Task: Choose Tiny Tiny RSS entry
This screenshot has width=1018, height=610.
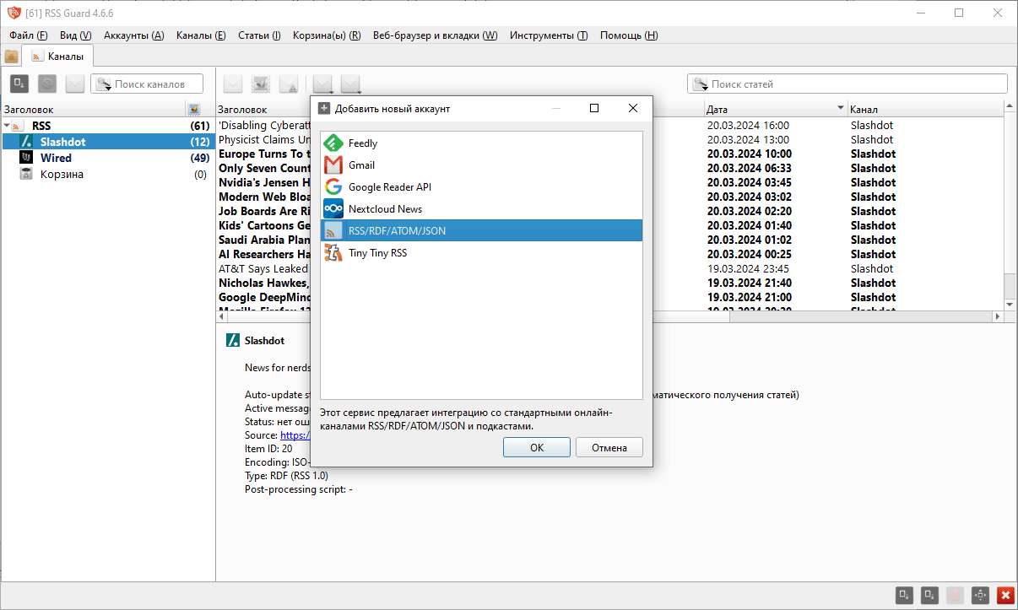Action: click(482, 253)
